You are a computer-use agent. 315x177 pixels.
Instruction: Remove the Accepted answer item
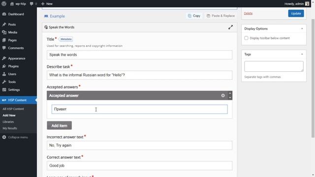(x=223, y=95)
